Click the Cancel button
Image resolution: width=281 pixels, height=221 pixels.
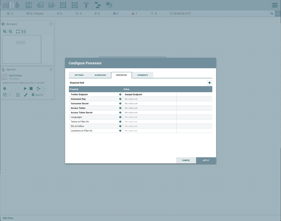coord(186,160)
